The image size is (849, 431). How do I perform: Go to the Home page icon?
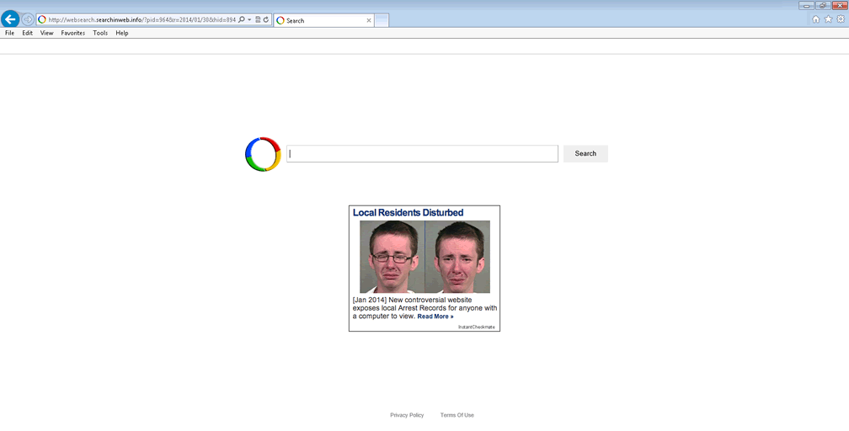click(815, 19)
